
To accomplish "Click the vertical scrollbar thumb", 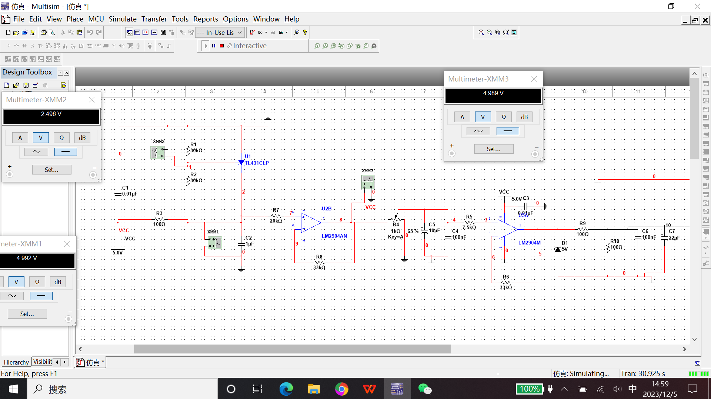I will click(x=694, y=119).
